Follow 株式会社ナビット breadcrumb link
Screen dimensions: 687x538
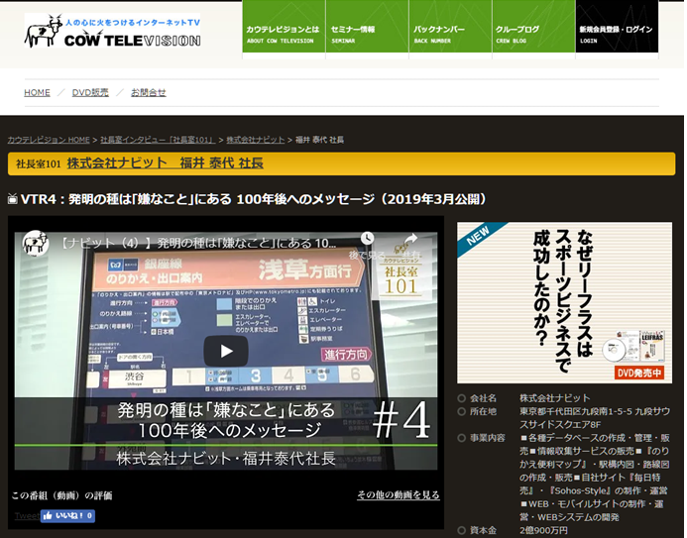coord(256,140)
